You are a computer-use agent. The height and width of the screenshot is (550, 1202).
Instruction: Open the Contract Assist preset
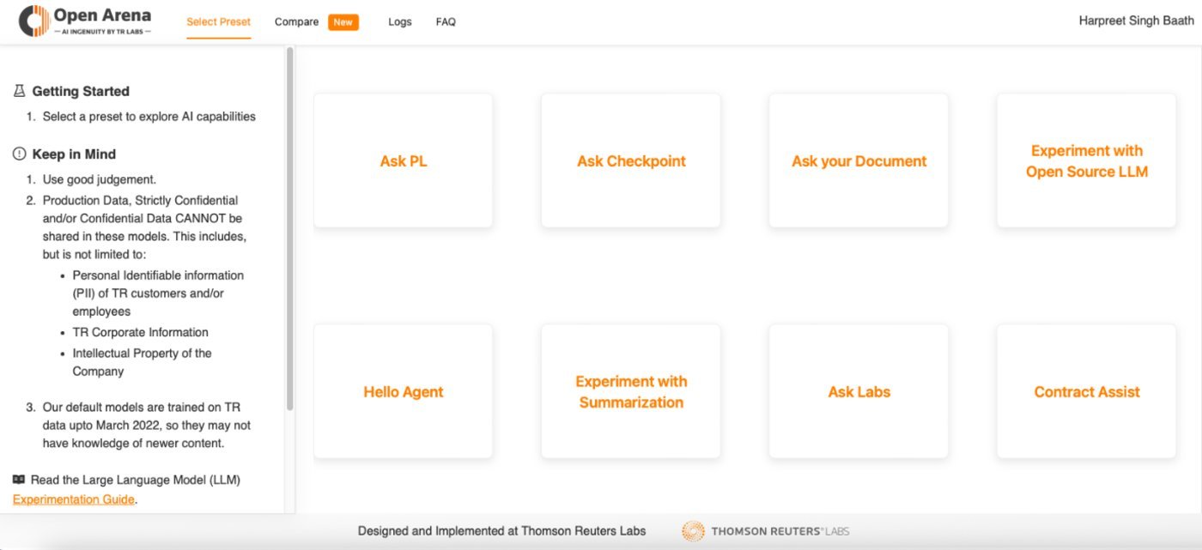pos(1086,391)
